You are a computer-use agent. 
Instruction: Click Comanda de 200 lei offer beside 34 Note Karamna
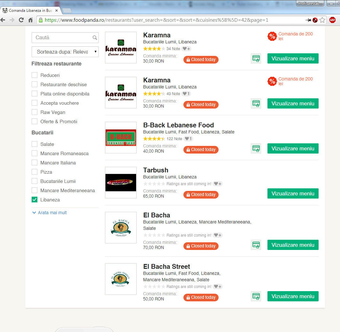tap(296, 36)
